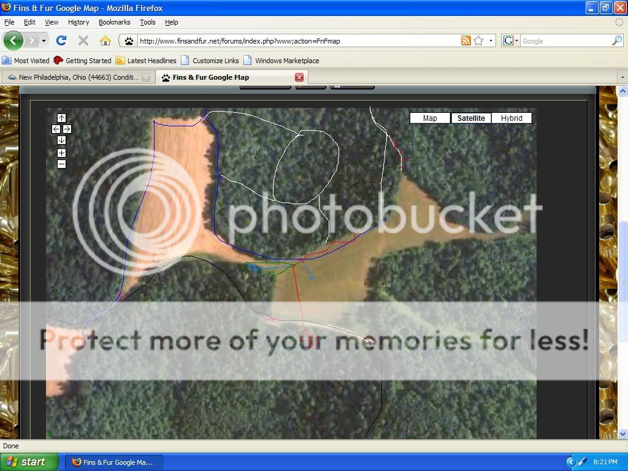This screenshot has width=628, height=471.
Task: Click the Done status bar text
Action: pos(11,446)
